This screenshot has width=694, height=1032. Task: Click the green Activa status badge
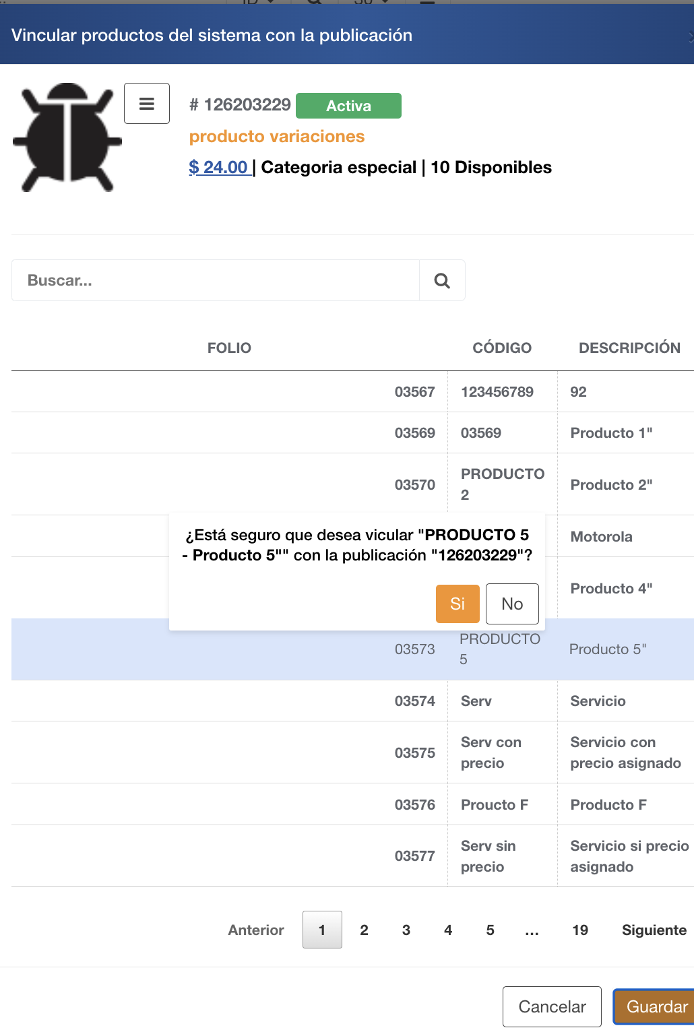click(348, 106)
